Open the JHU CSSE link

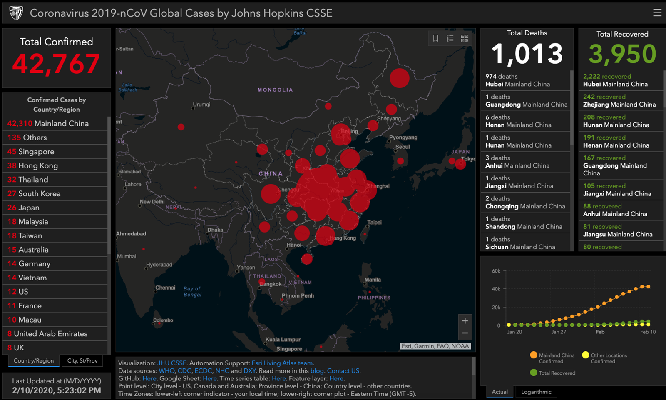click(x=171, y=363)
